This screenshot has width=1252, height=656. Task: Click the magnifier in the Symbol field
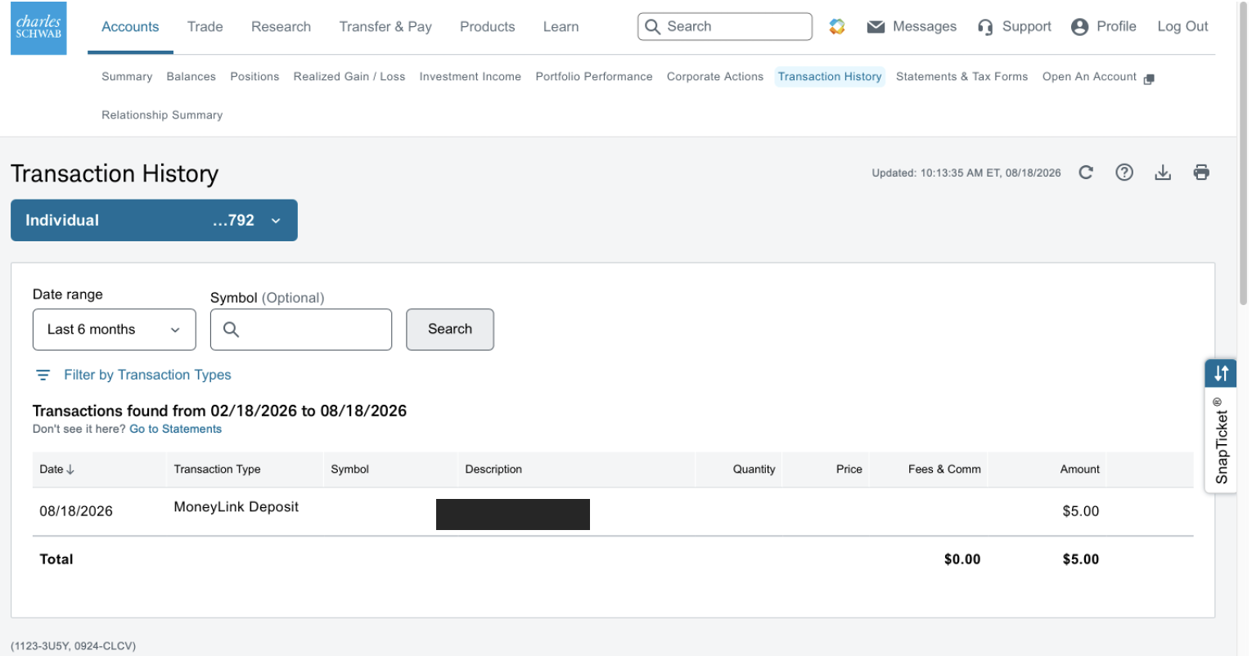(x=231, y=330)
